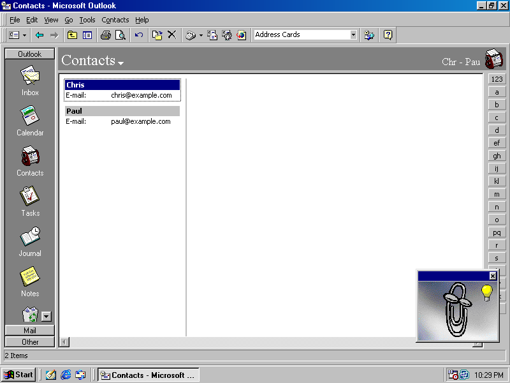Click the horizontal scrollbar left arrow
510x383 pixels.
click(x=64, y=342)
